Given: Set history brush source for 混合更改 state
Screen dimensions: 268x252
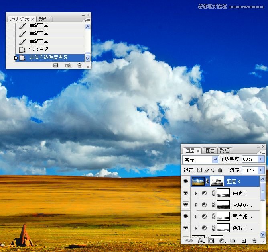Looking at the screenshot, I should coord(11,49).
